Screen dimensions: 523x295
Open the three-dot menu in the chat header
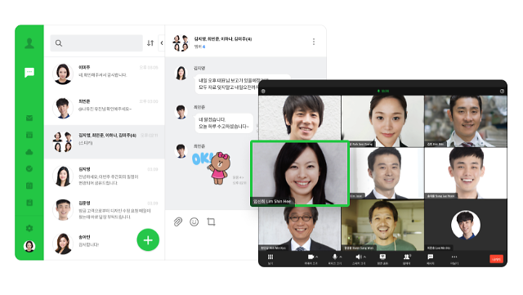click(314, 42)
